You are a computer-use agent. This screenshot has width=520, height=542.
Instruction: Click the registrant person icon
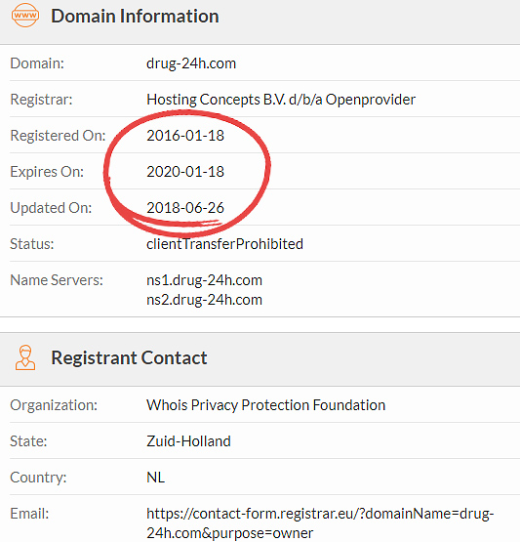pos(25,357)
